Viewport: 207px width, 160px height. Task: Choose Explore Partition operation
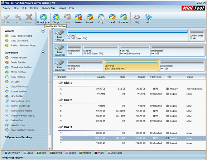19,91
